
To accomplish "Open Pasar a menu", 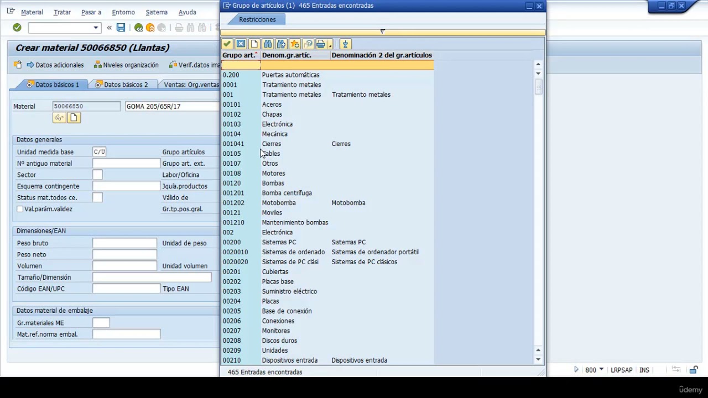I will (91, 12).
